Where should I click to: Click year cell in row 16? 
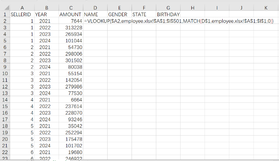[x=46, y=113]
